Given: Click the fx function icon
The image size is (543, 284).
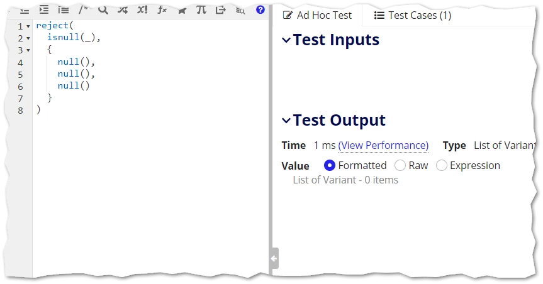Looking at the screenshot, I should point(162,9).
